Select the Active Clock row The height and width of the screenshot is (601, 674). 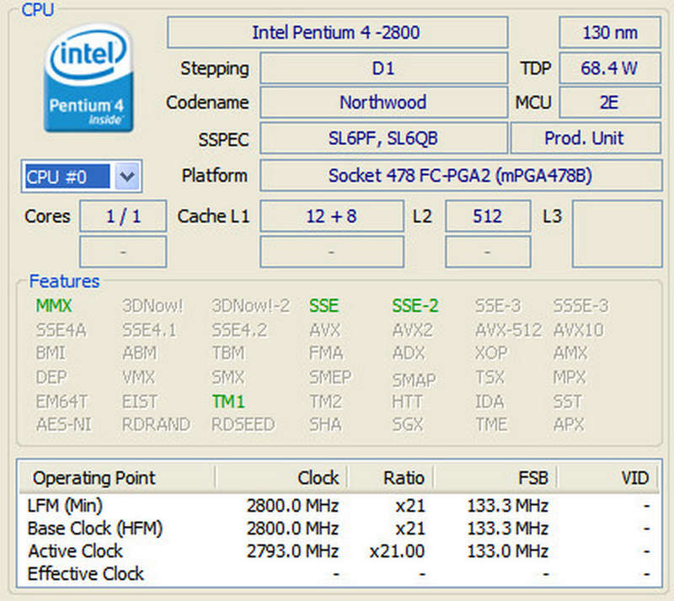339,551
